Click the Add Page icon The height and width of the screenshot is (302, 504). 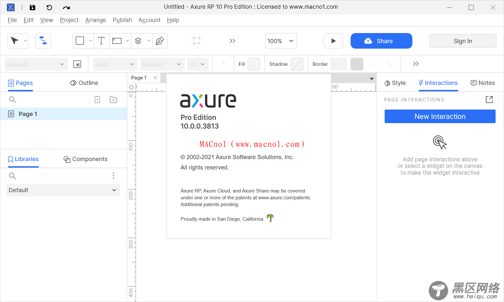click(x=97, y=99)
